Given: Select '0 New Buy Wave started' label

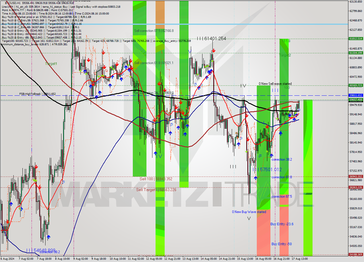Looking at the screenshot, I should [249, 212].
